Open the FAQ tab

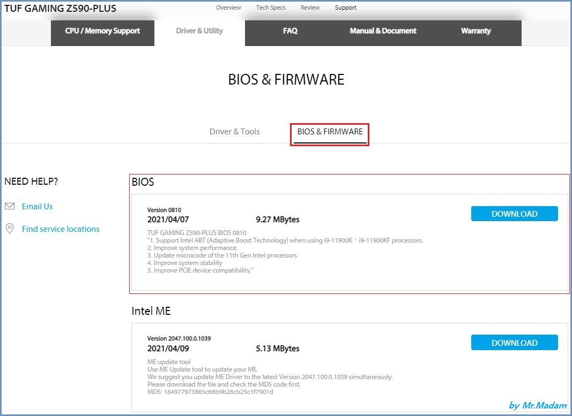pos(290,33)
